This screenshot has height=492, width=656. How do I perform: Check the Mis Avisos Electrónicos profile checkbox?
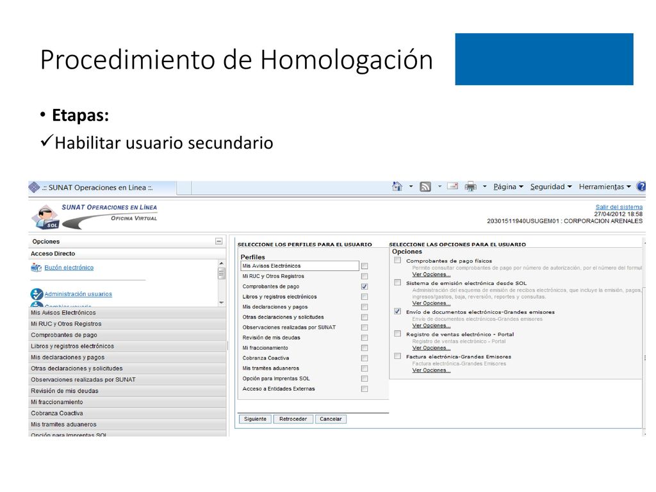(x=365, y=266)
